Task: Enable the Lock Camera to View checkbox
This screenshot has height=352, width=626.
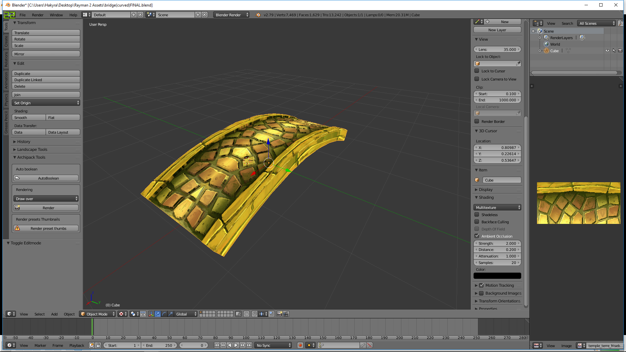Action: [x=477, y=79]
